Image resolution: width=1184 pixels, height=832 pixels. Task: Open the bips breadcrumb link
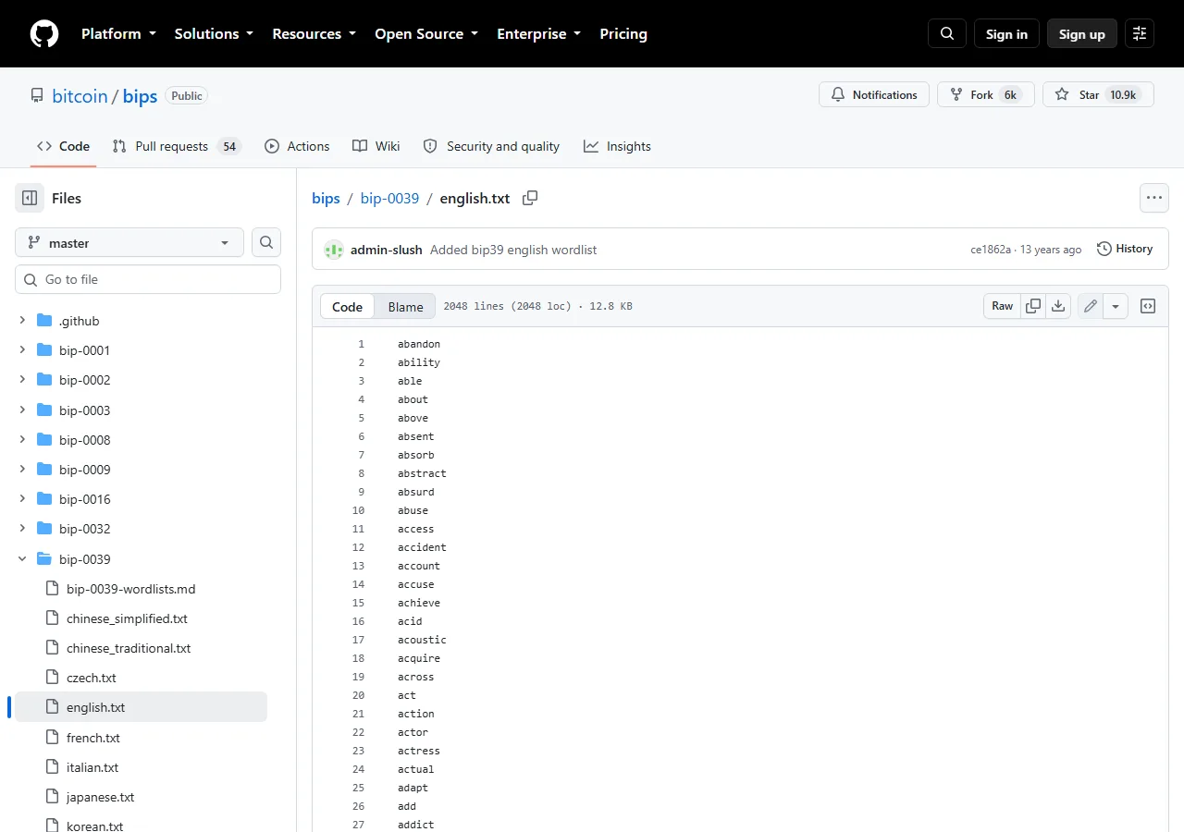[327, 198]
